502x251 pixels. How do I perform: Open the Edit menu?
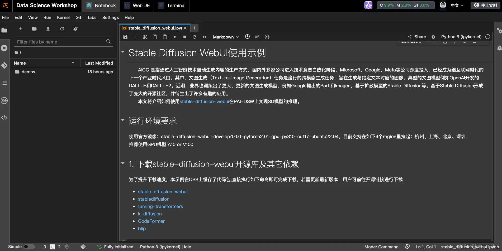pos(18,17)
